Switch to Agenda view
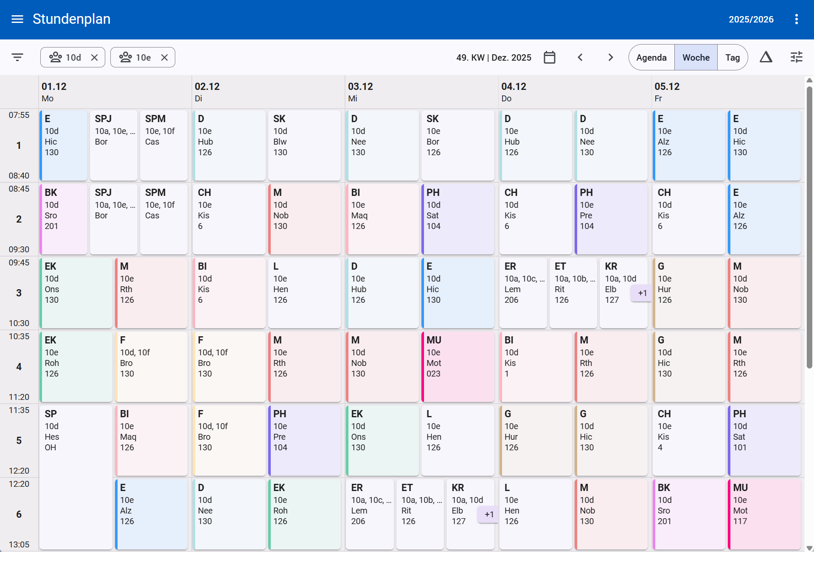The height and width of the screenshot is (561, 814). 651,57
